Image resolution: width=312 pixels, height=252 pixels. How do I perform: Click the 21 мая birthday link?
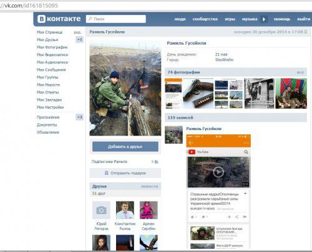pos(221,54)
